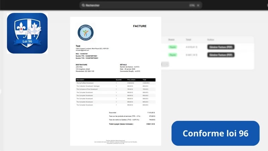
Task: Click the Payée badge in the 8 641,14 $ row
Action: tap(173, 55)
